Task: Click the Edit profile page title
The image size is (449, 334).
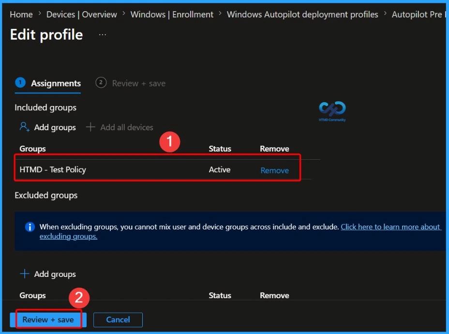Action: (46, 35)
